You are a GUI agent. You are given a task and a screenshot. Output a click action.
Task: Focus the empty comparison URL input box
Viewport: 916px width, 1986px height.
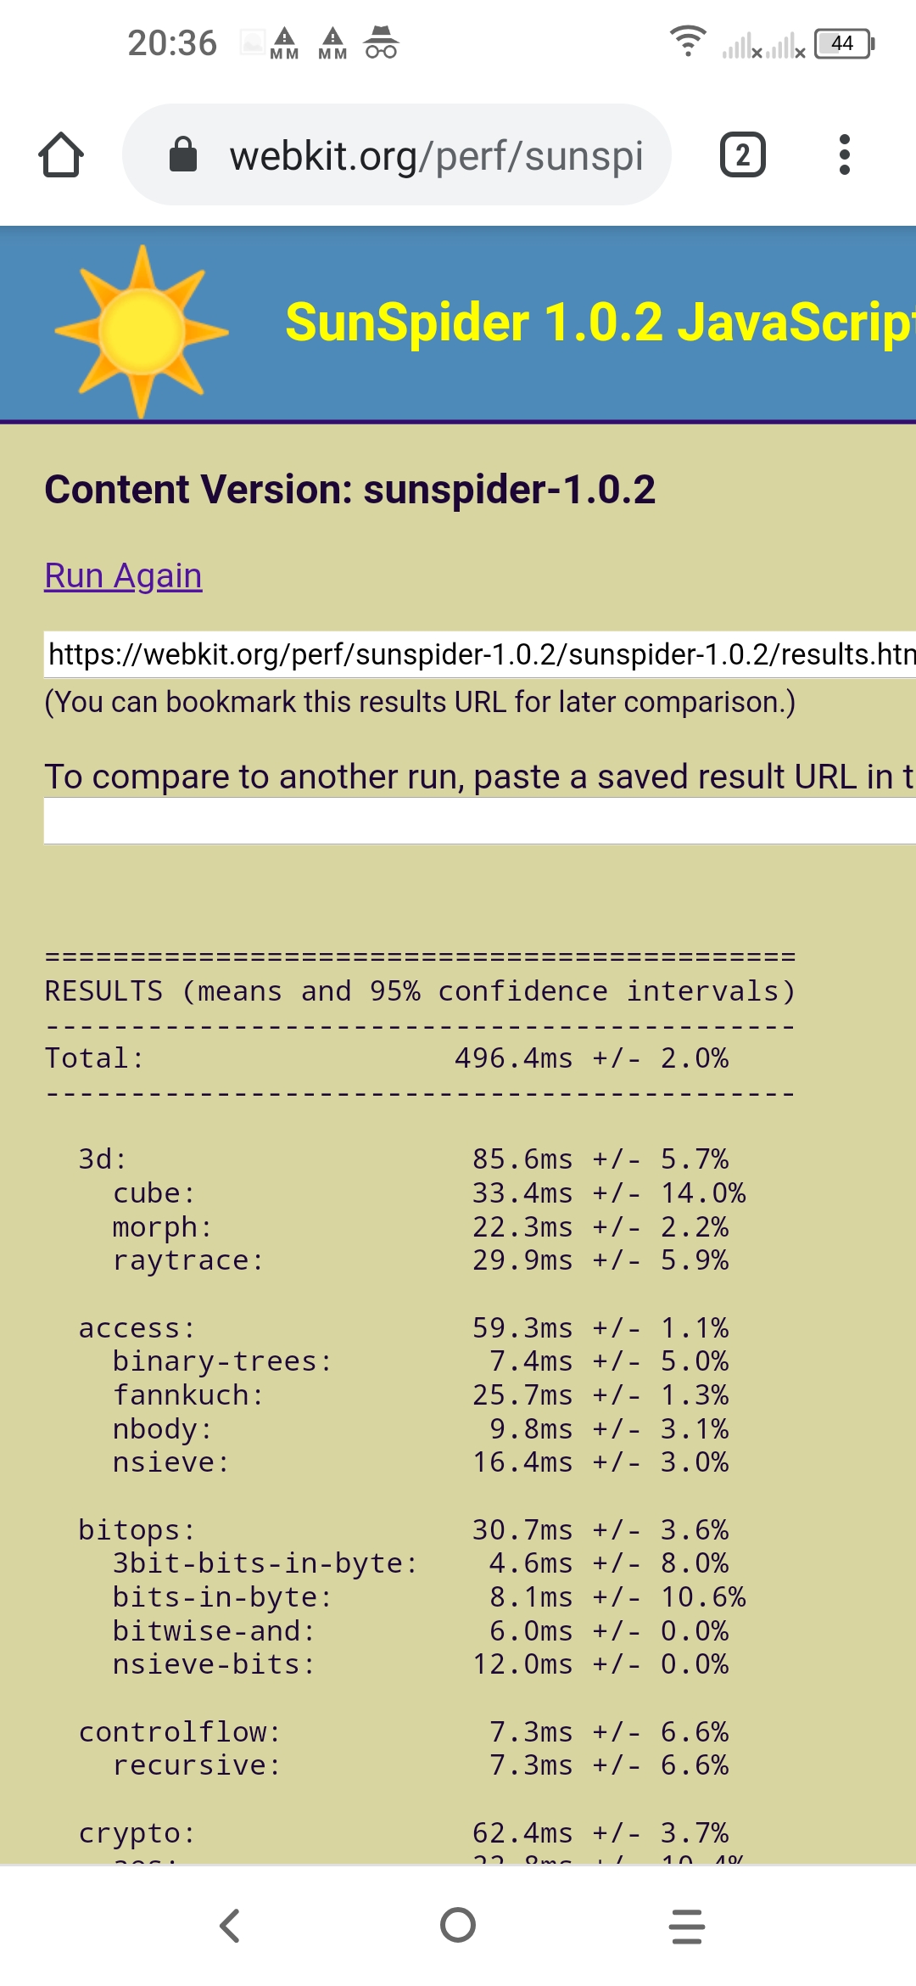[480, 821]
